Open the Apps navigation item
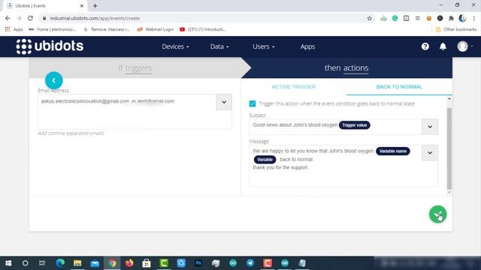The height and width of the screenshot is (270, 481). pyautogui.click(x=307, y=46)
